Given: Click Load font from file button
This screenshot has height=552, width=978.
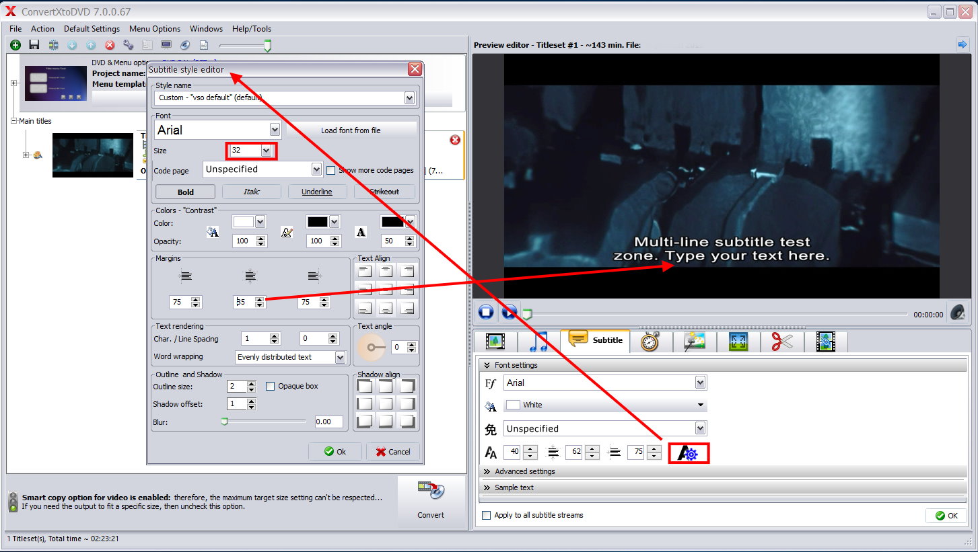Looking at the screenshot, I should click(x=351, y=130).
